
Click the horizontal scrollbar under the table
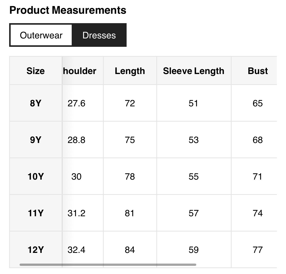tap(108, 265)
